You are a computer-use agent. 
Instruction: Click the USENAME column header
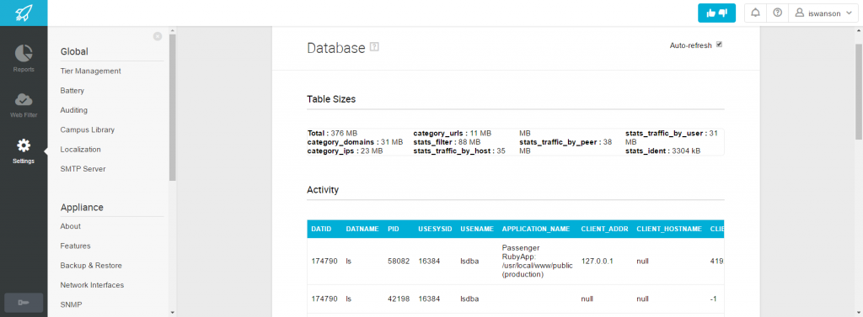(x=477, y=229)
